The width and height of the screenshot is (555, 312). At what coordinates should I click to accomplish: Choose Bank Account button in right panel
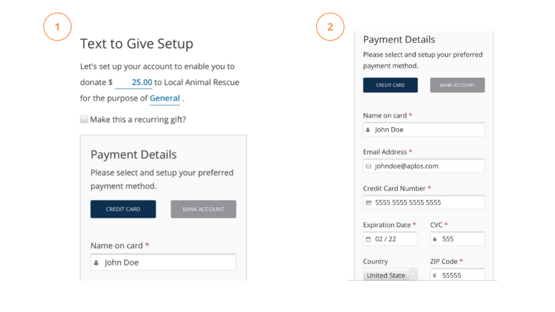pyautogui.click(x=457, y=85)
